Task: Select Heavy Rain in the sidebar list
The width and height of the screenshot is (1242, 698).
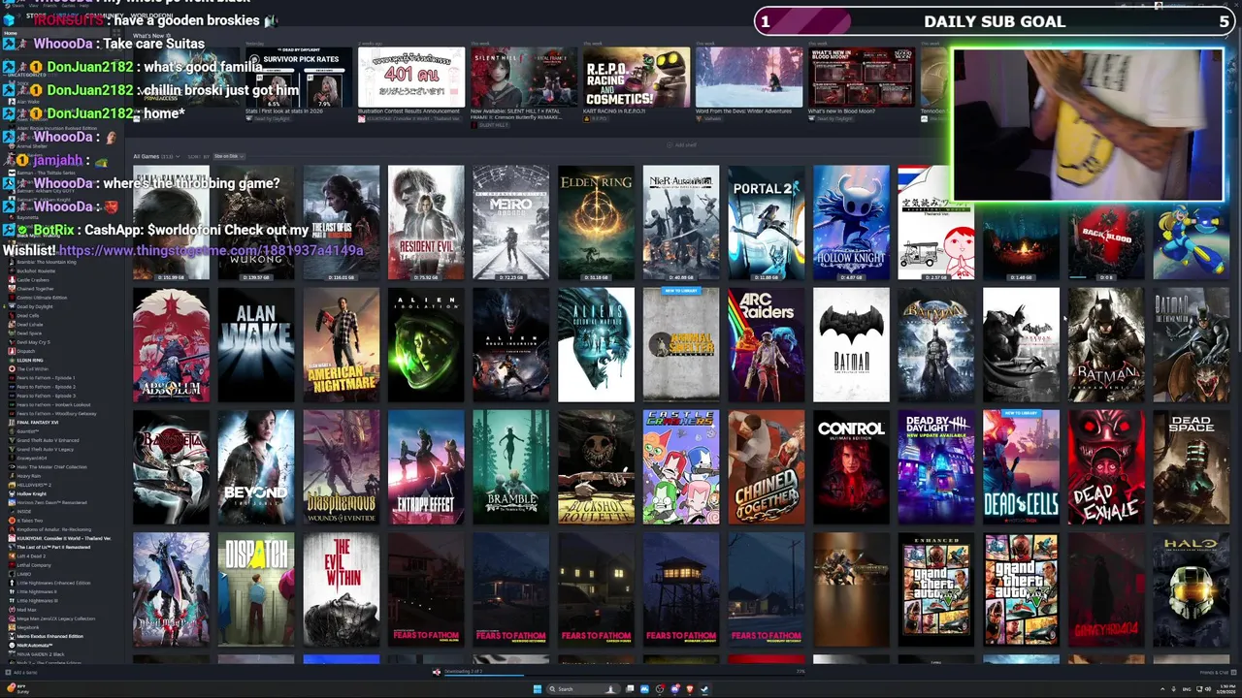Action: coord(28,476)
